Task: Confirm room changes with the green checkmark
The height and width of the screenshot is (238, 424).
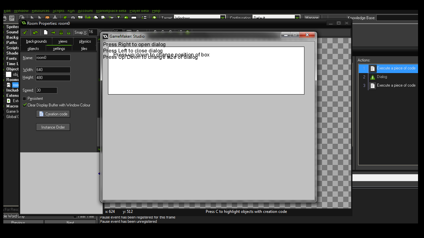Action: [25, 32]
